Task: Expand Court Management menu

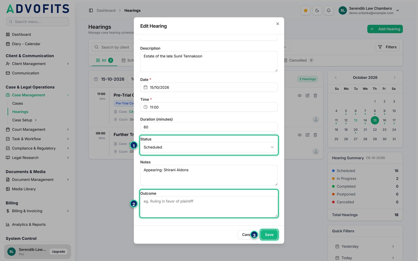Action: (38, 129)
